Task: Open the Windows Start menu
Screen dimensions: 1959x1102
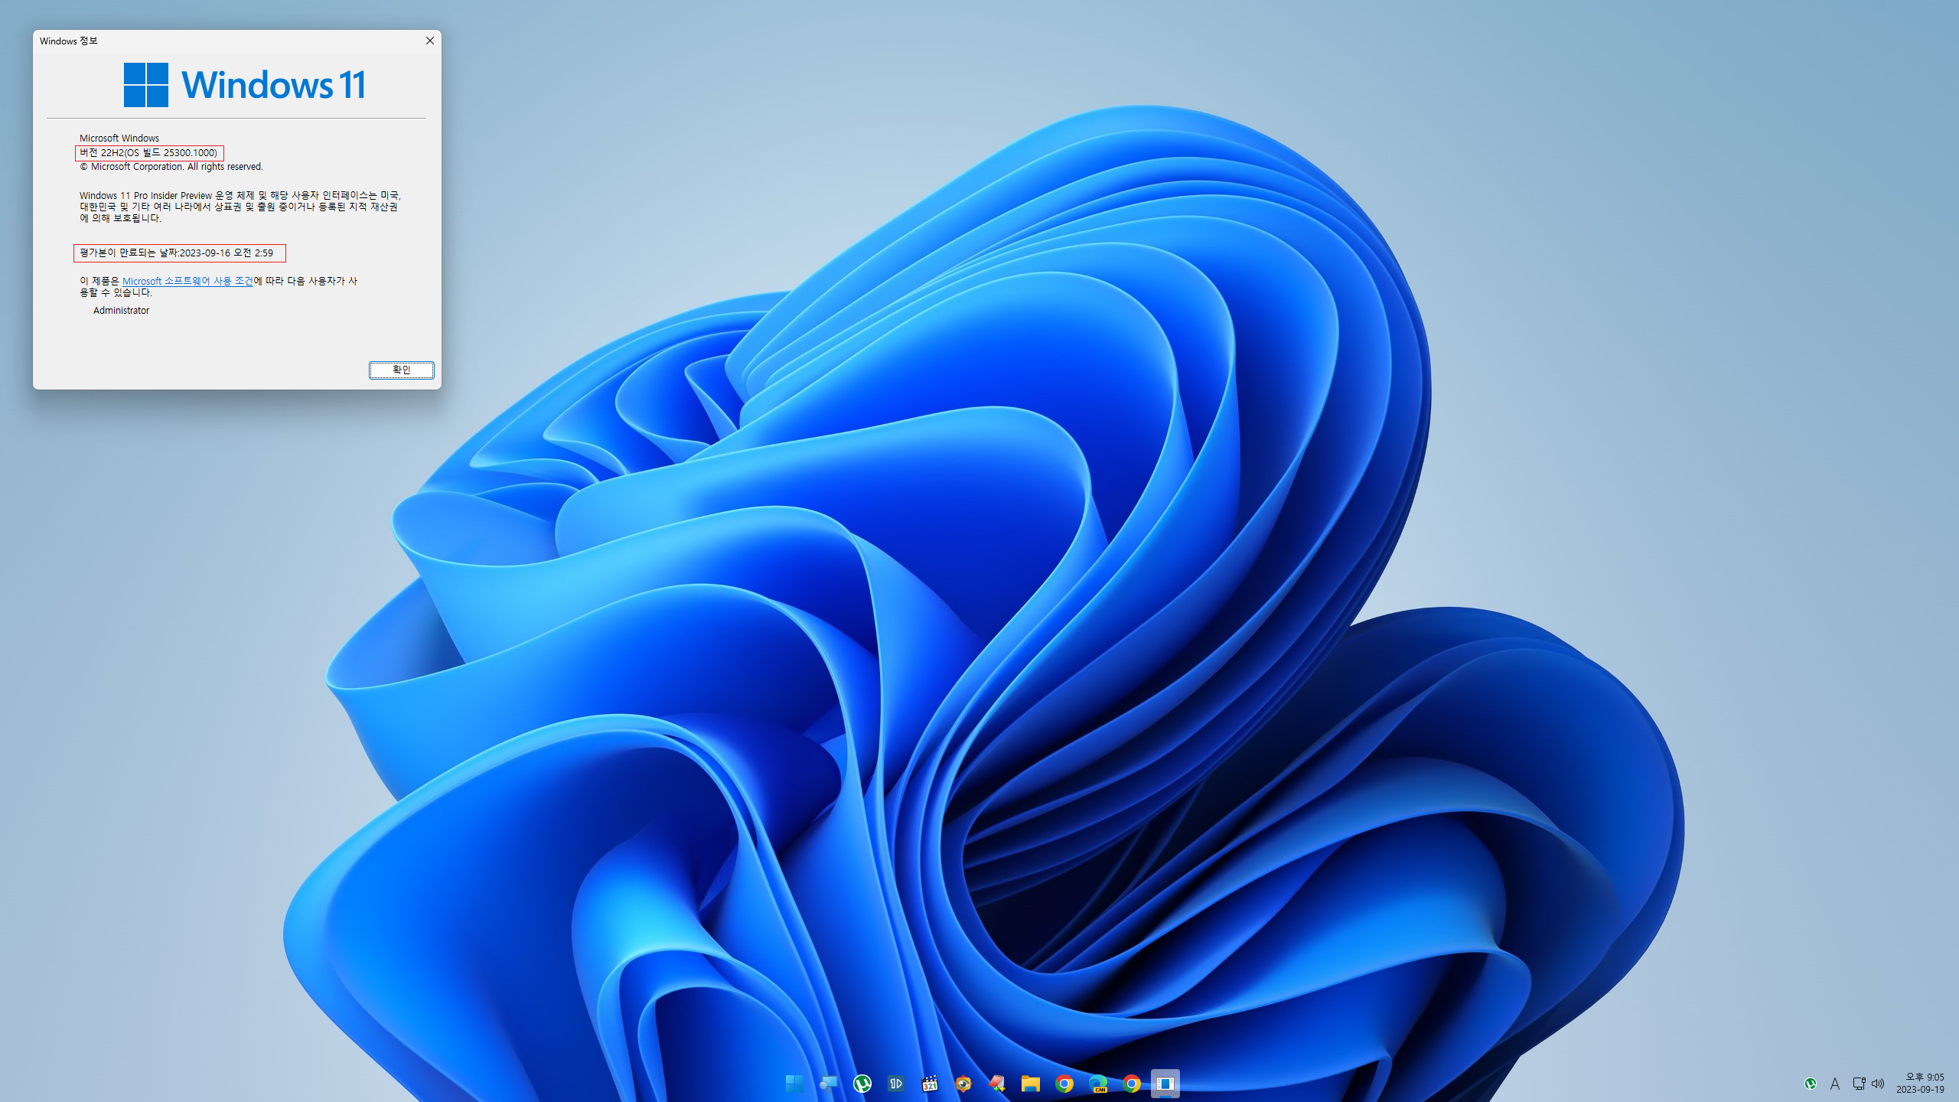Action: click(x=794, y=1084)
